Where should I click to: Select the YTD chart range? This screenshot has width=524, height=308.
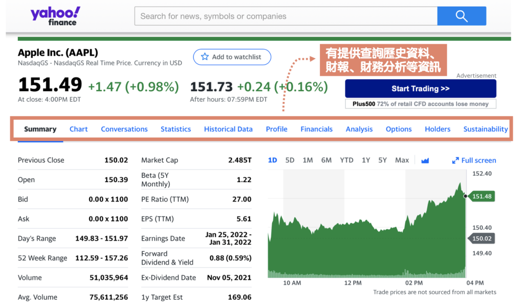tap(346, 160)
